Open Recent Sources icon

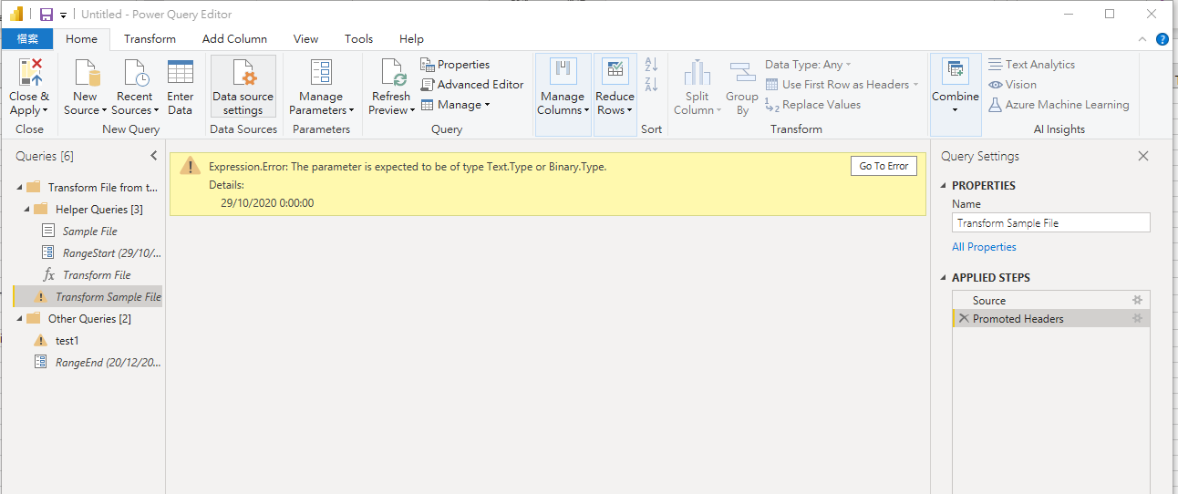point(135,73)
